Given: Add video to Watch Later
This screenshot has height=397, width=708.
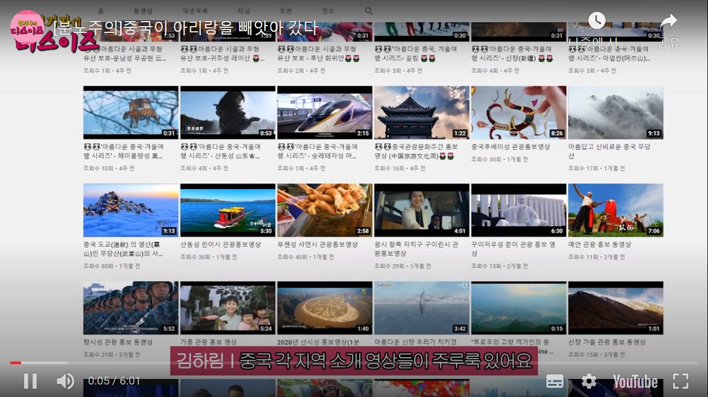Looking at the screenshot, I should (596, 21).
